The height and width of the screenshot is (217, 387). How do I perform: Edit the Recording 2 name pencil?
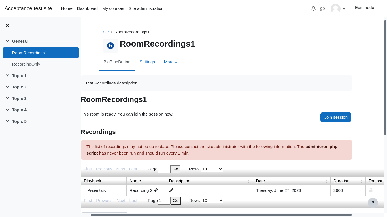(x=156, y=190)
